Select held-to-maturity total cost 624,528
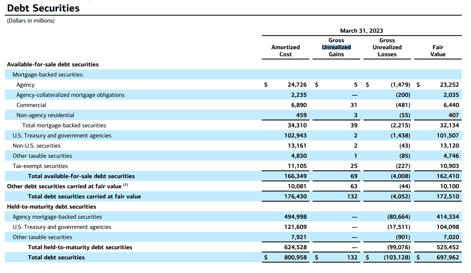471x273 pixels. (295, 247)
